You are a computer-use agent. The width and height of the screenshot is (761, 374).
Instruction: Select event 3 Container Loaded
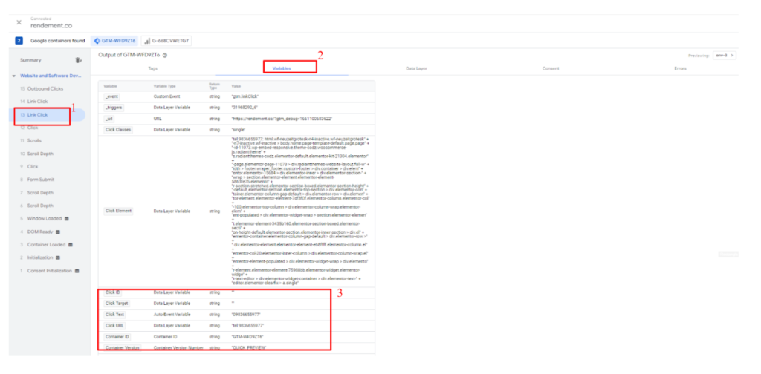(47, 245)
